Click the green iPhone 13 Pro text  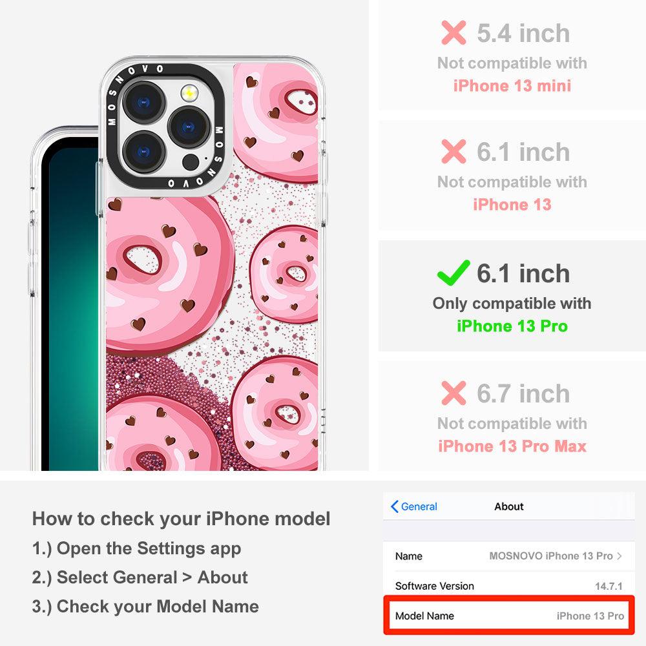(512, 326)
